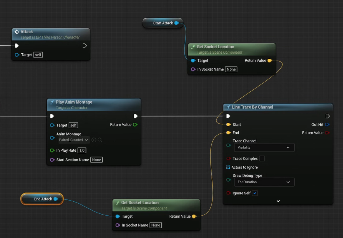Click the use-selected arrow icon beside Anim Montage
Screen dimensions: 343x238
(x=94, y=140)
